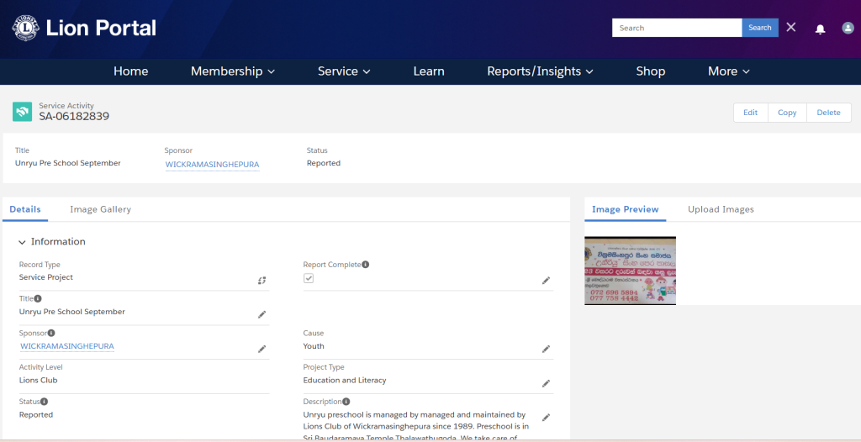This screenshot has height=442, width=861.
Task: Expand the Reports/Insights menu
Action: [x=541, y=71]
